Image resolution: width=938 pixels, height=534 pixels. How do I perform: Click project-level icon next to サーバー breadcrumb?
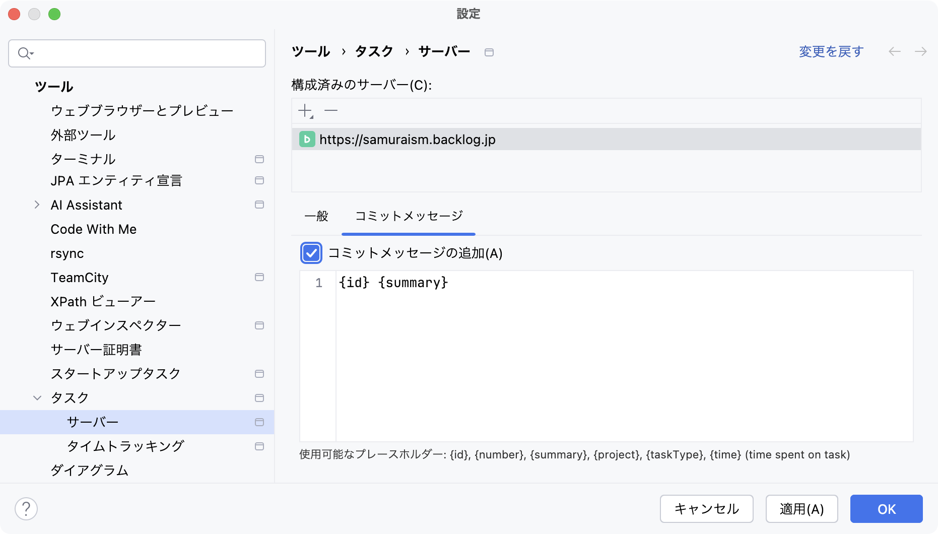(489, 52)
